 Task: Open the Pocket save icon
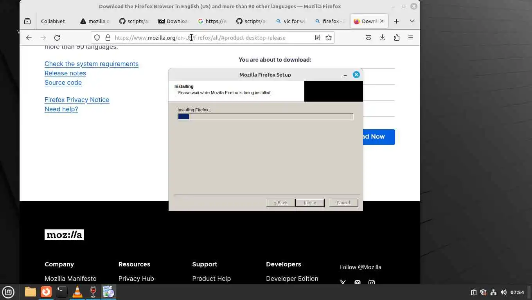coord(368,37)
